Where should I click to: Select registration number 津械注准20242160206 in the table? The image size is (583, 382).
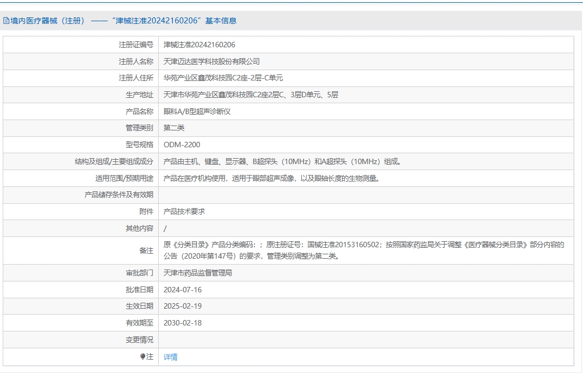click(x=199, y=45)
